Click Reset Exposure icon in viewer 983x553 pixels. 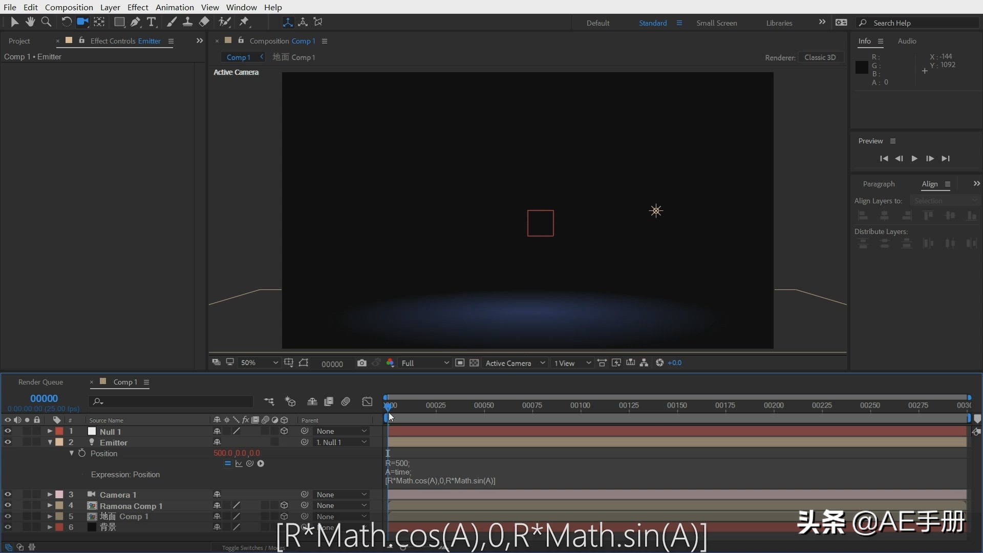[660, 363]
